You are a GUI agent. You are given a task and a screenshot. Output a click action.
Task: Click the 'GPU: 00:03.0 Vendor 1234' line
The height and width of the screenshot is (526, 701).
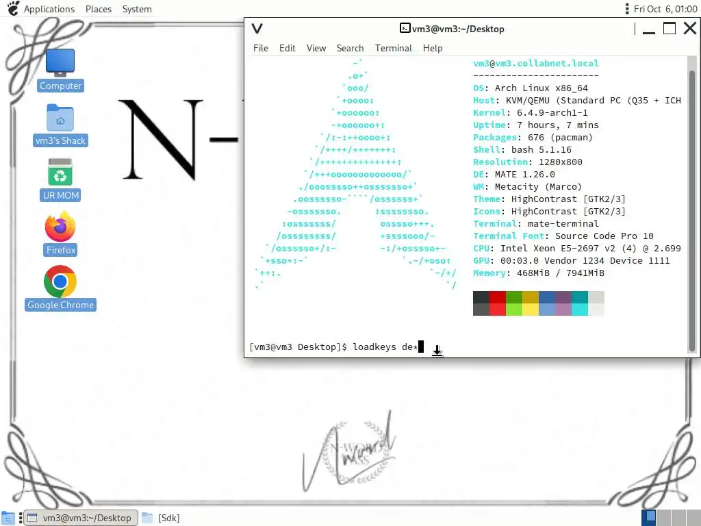pyautogui.click(x=572, y=260)
